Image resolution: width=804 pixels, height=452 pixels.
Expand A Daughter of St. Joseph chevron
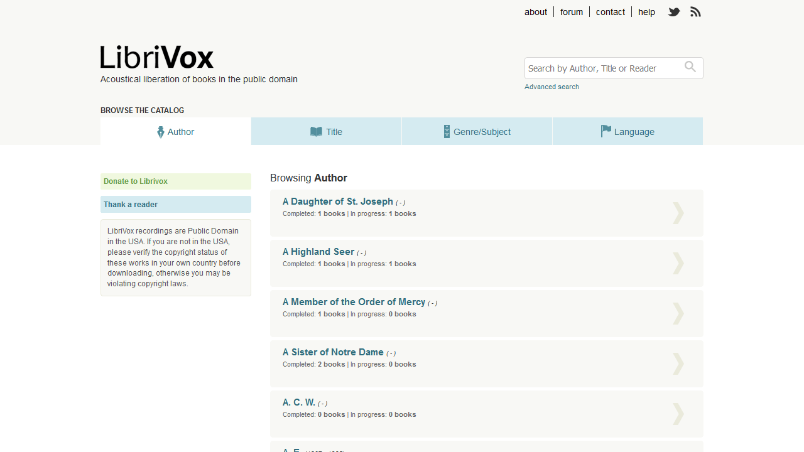point(678,213)
